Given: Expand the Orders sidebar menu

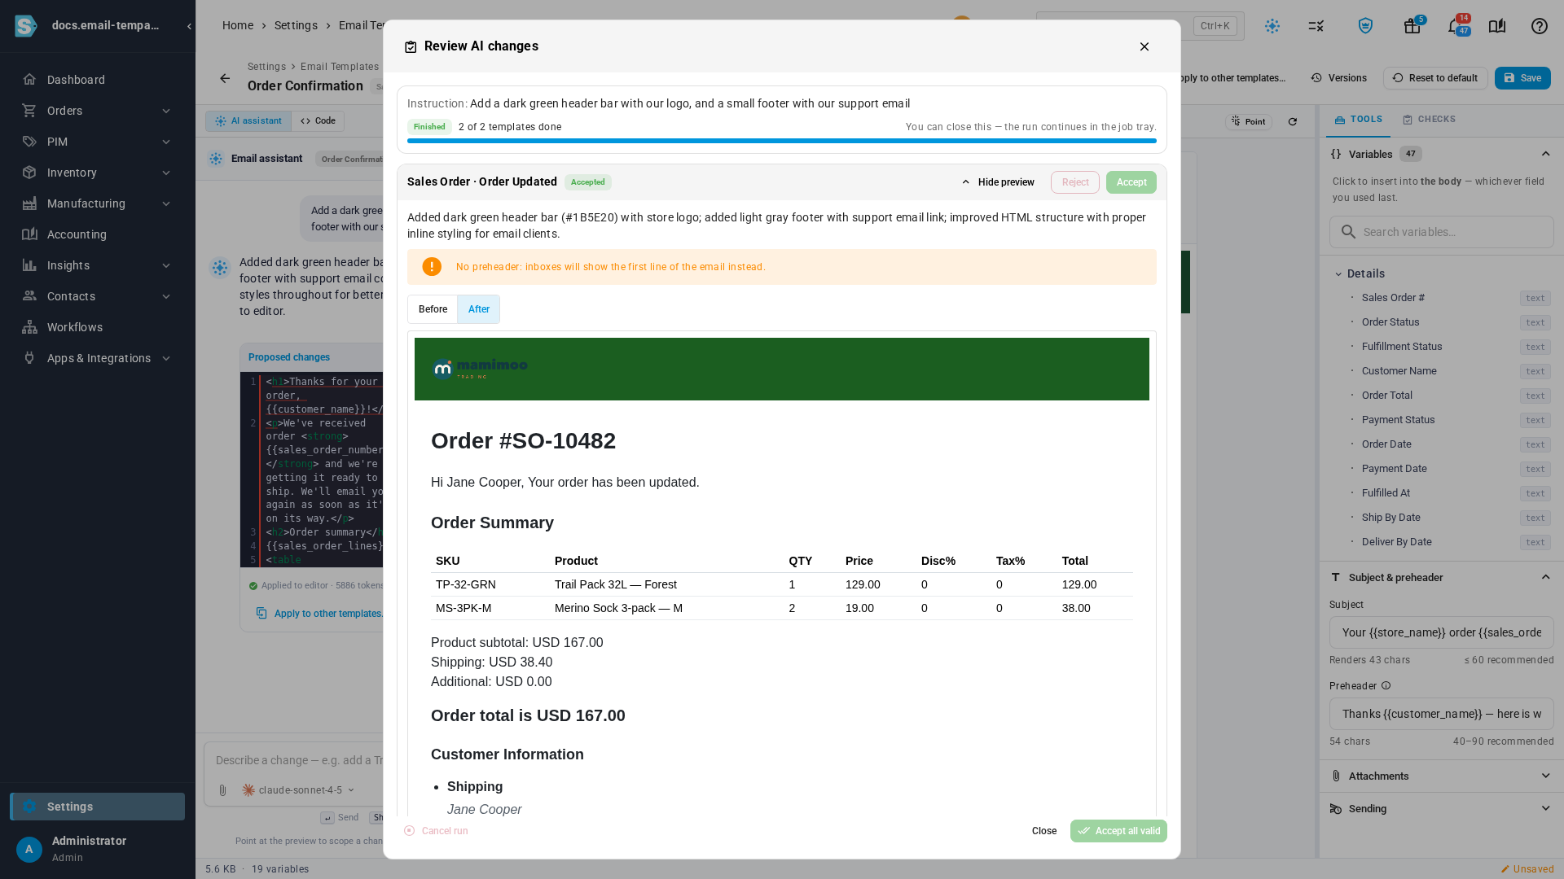Looking at the screenshot, I should pos(97,111).
